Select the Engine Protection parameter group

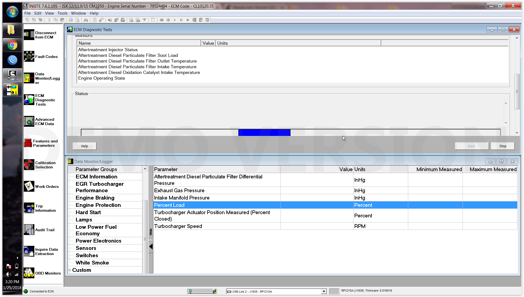tap(98, 205)
